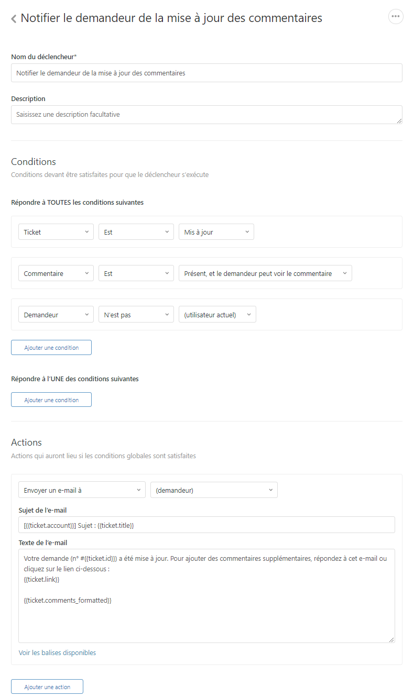
Task: Add a condition under TOUTES les conditions
Action: (51, 348)
